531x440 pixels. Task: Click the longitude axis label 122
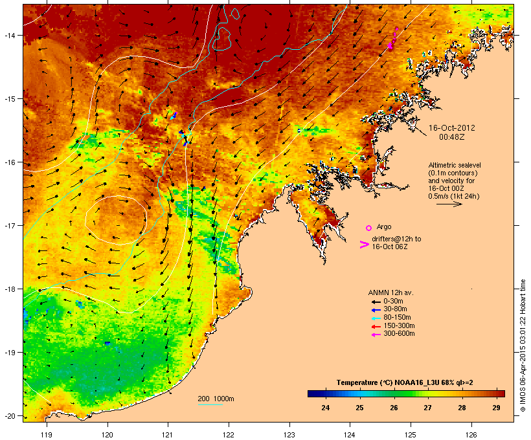pos(229,435)
